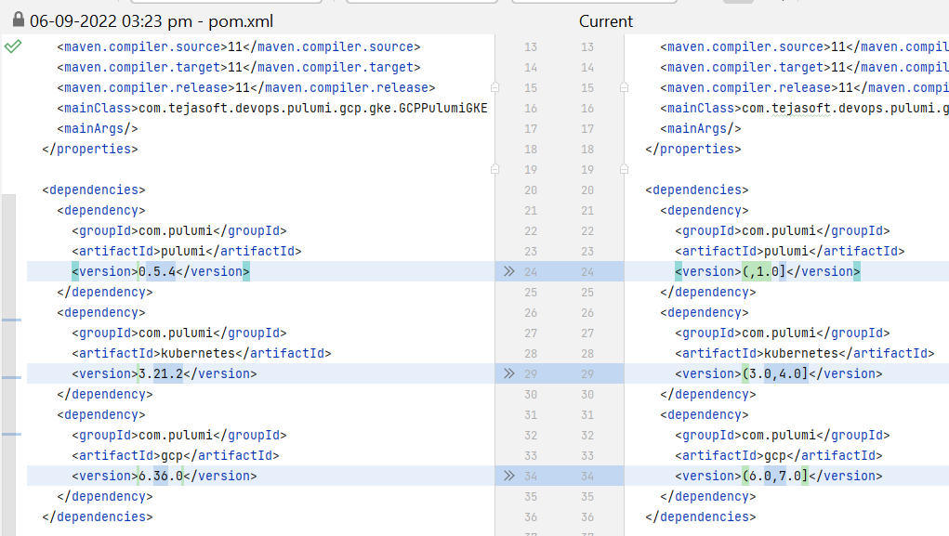Apply the line 34 version change with arrows

tap(509, 477)
